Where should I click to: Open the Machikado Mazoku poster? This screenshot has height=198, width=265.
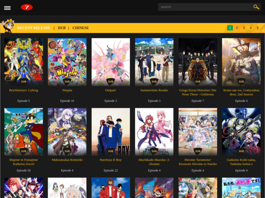[154, 132]
